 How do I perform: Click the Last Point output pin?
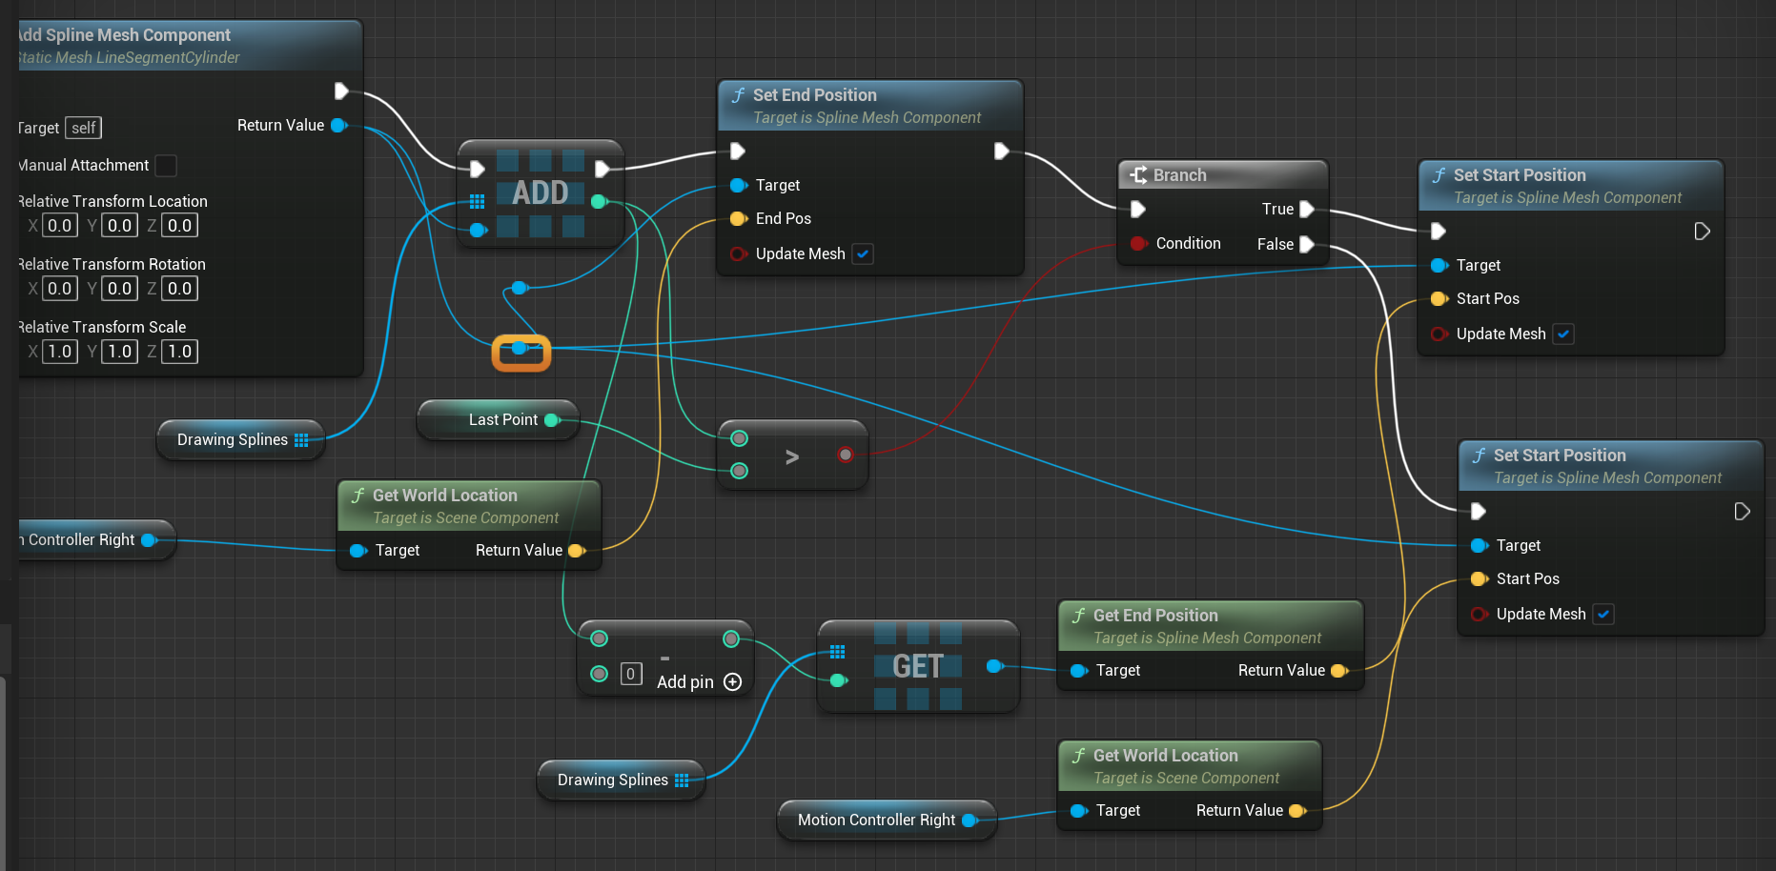click(551, 420)
